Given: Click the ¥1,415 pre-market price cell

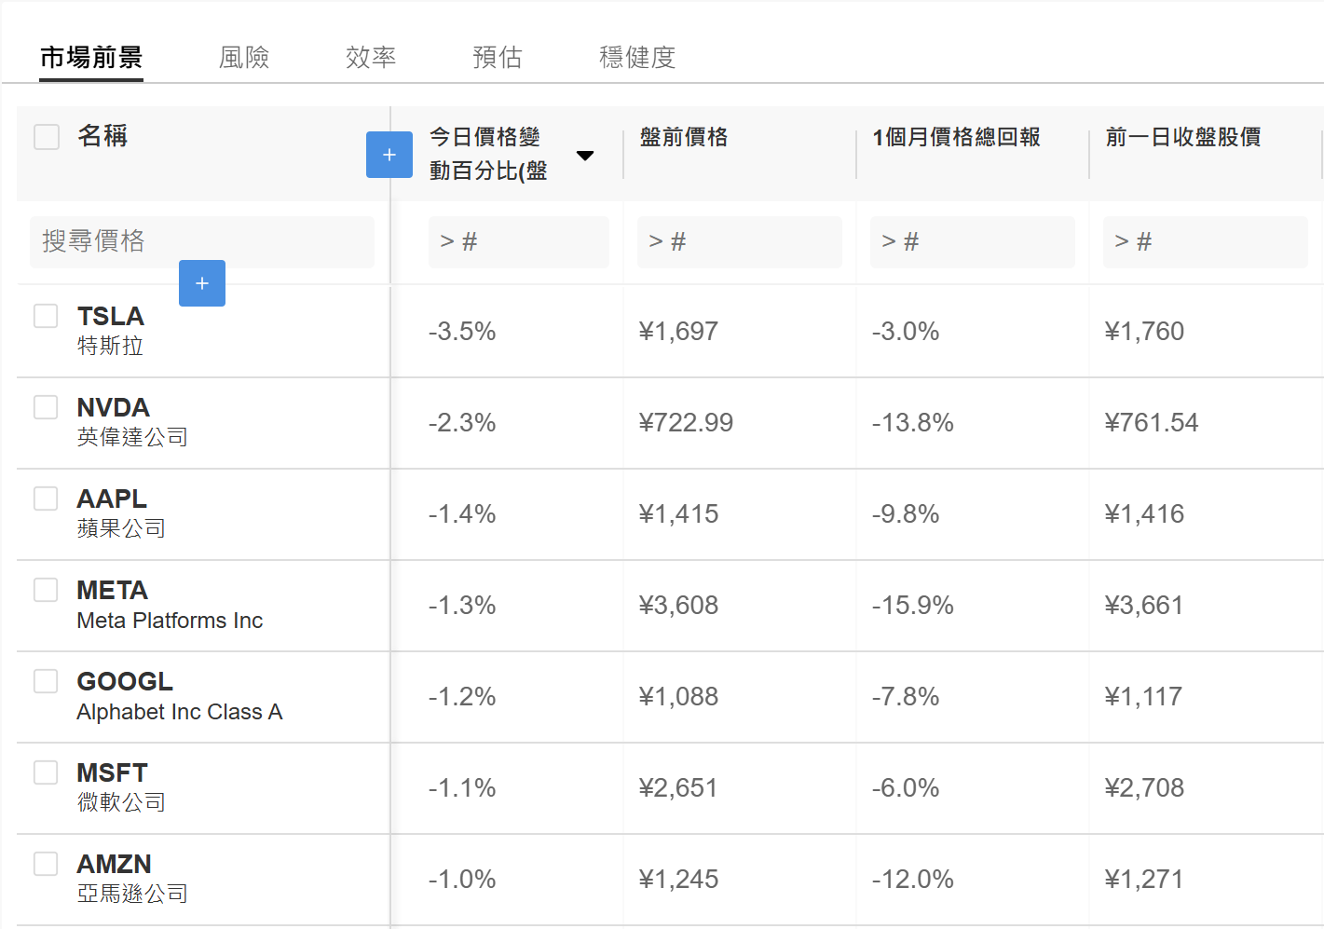Looking at the screenshot, I should [678, 513].
